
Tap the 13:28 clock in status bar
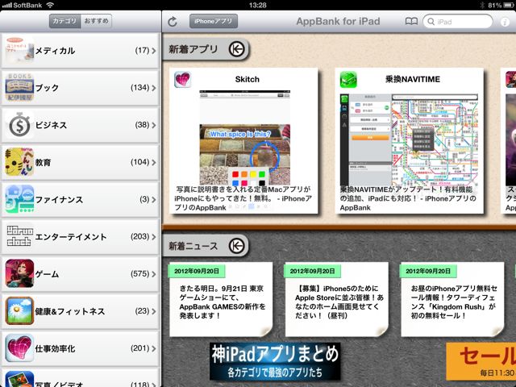point(258,5)
